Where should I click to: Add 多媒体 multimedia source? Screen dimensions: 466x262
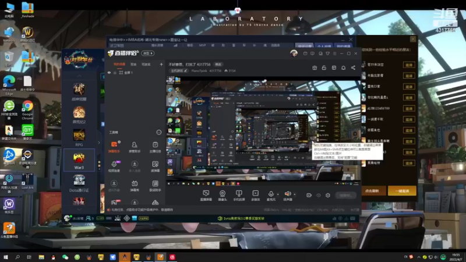[255, 196]
